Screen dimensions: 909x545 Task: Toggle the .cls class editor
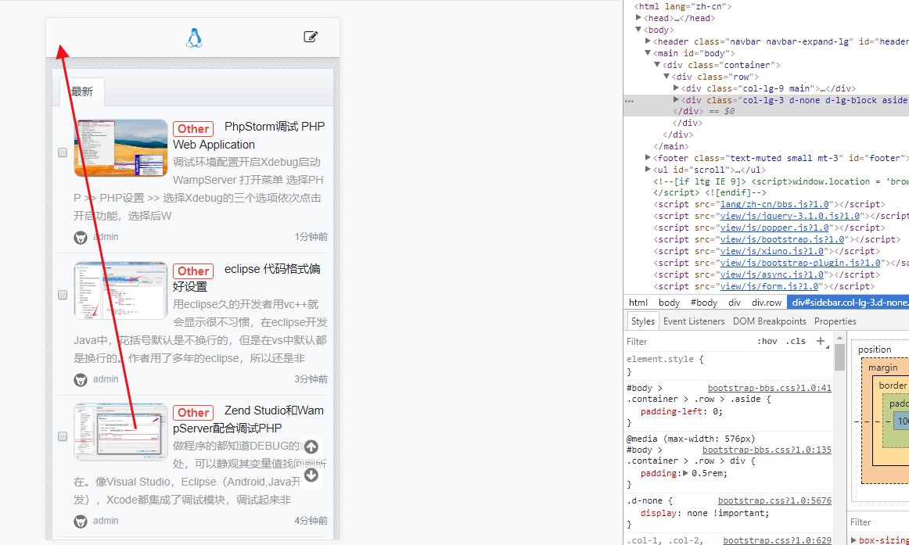pyautogui.click(x=796, y=341)
